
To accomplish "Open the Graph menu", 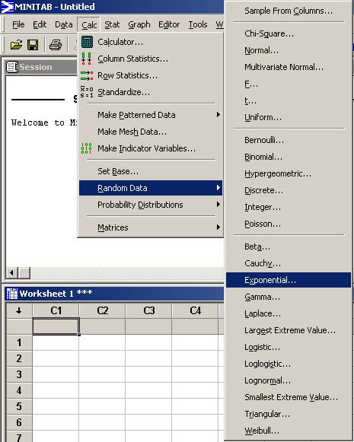I will [139, 25].
